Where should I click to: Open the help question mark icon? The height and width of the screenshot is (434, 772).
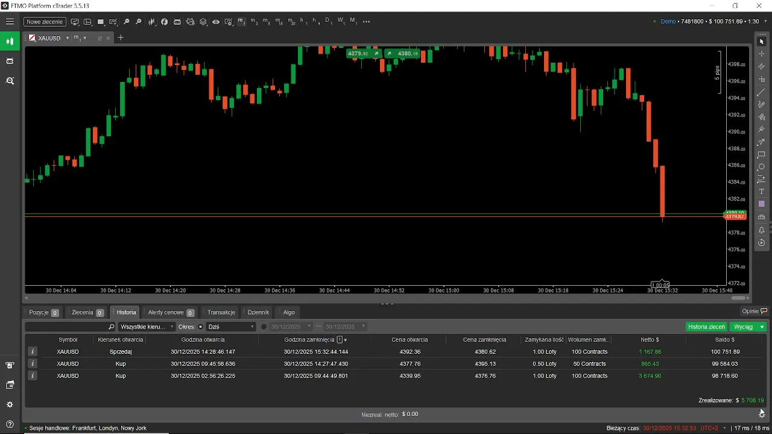(x=10, y=424)
